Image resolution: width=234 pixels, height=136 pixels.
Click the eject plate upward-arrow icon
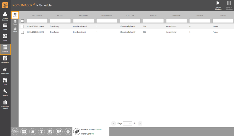(41, 132)
